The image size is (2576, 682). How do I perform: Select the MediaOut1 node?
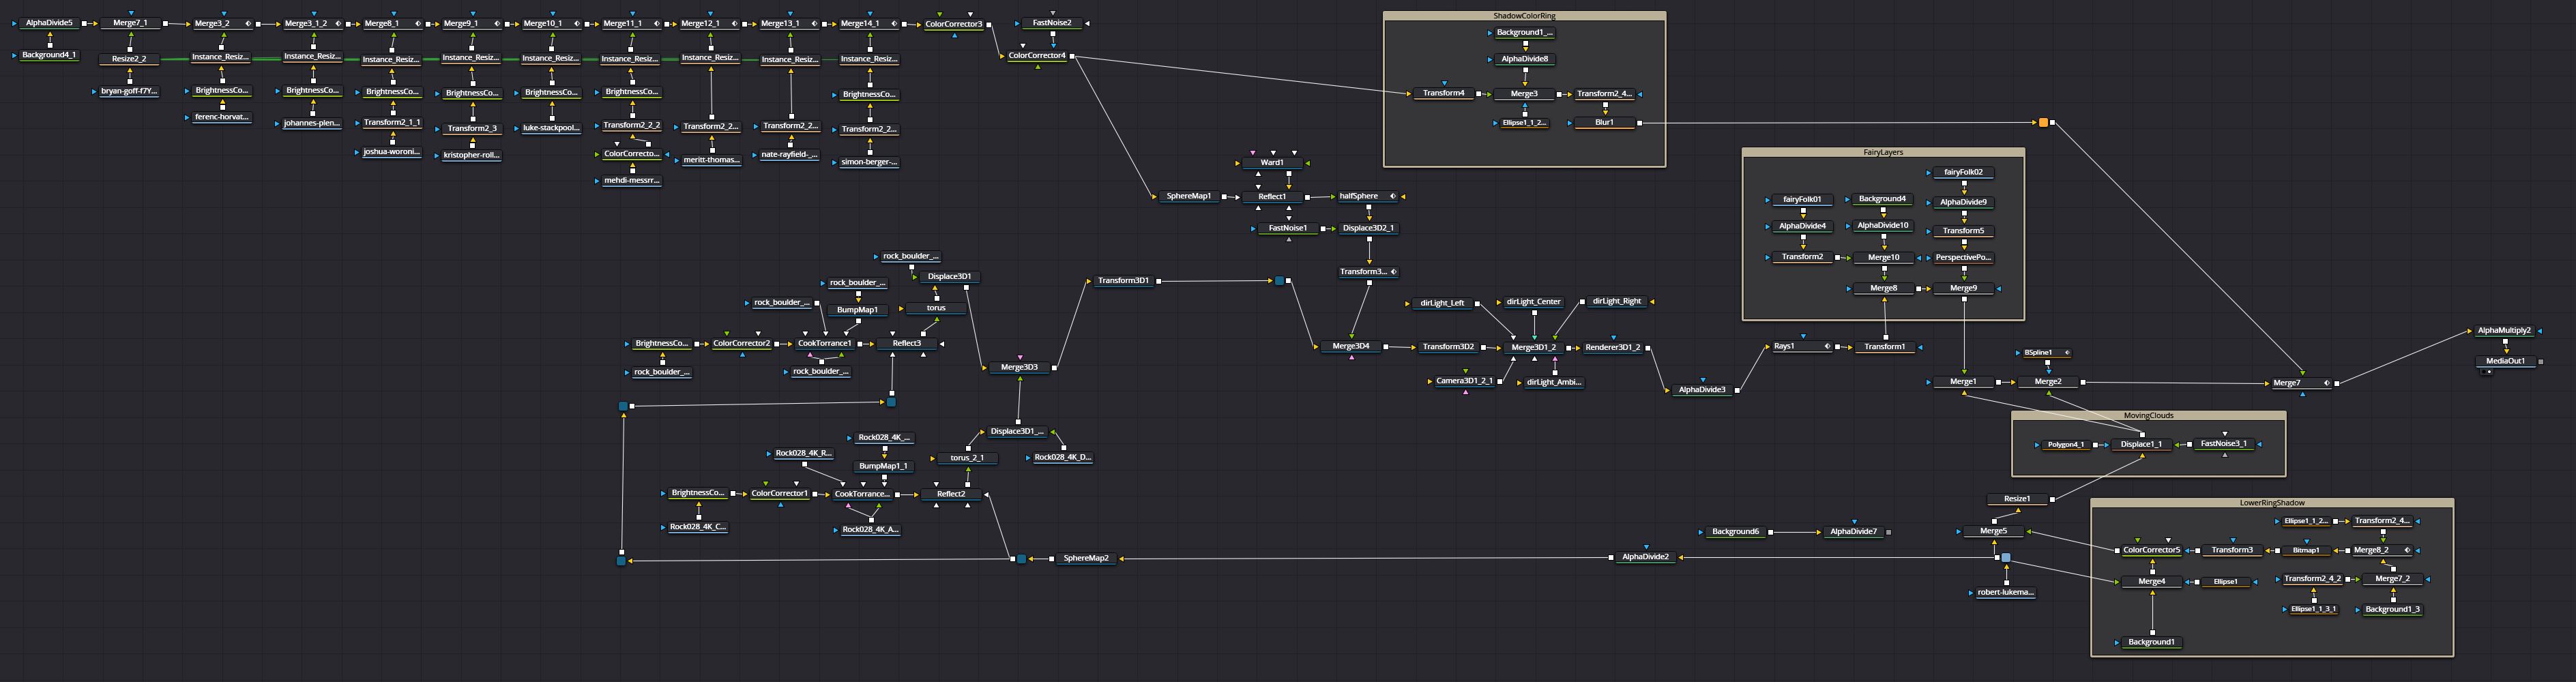2505,361
